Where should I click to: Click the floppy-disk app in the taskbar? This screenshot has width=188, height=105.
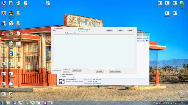tap(15, 103)
